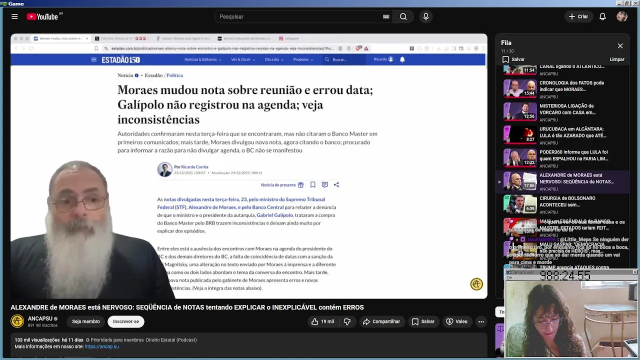Image resolution: width=640 pixels, height=360 pixels.
Task: Open the three-dot more actions menu
Action: pyautogui.click(x=481, y=321)
